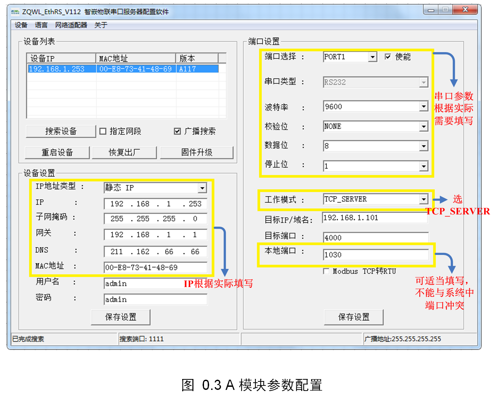
Task: Check the 指定网段 checkbox
Action: [x=103, y=131]
